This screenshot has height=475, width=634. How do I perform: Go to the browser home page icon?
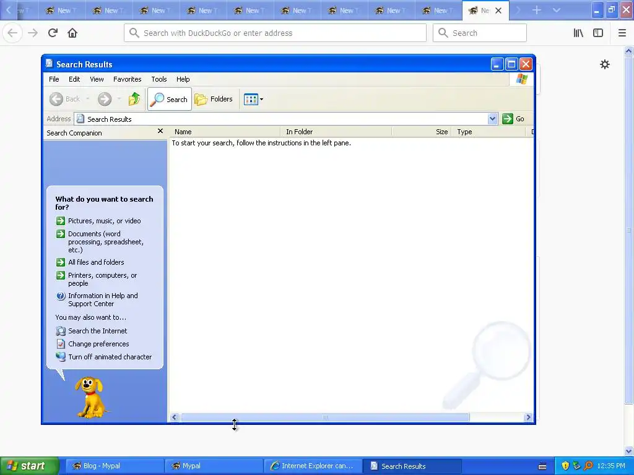pos(72,33)
